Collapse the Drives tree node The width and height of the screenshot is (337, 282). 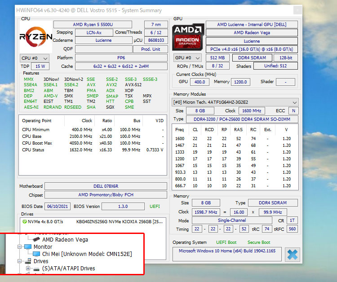[19, 261]
